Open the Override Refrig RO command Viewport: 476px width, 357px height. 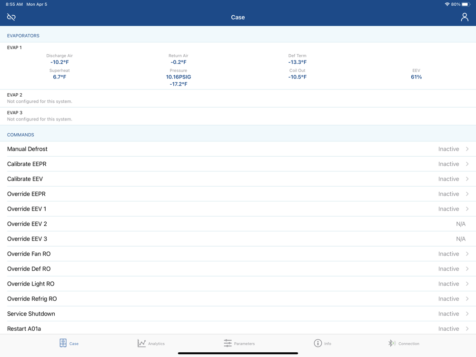click(238, 299)
